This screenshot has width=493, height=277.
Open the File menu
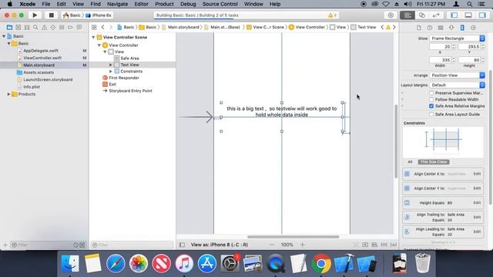[46, 4]
